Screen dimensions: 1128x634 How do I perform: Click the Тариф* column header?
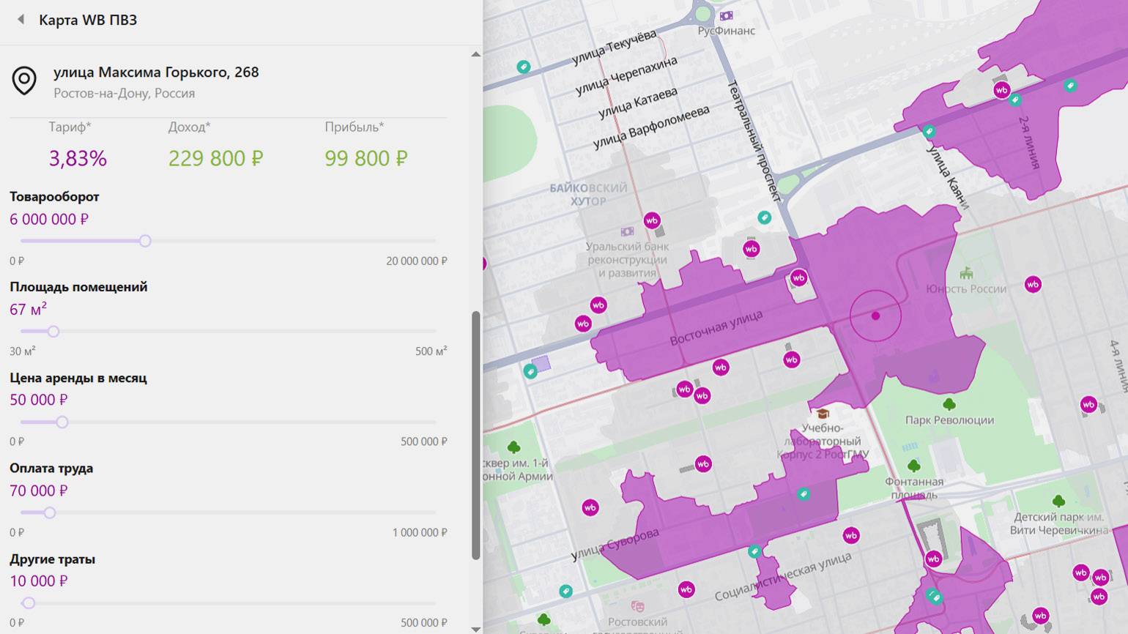70,127
